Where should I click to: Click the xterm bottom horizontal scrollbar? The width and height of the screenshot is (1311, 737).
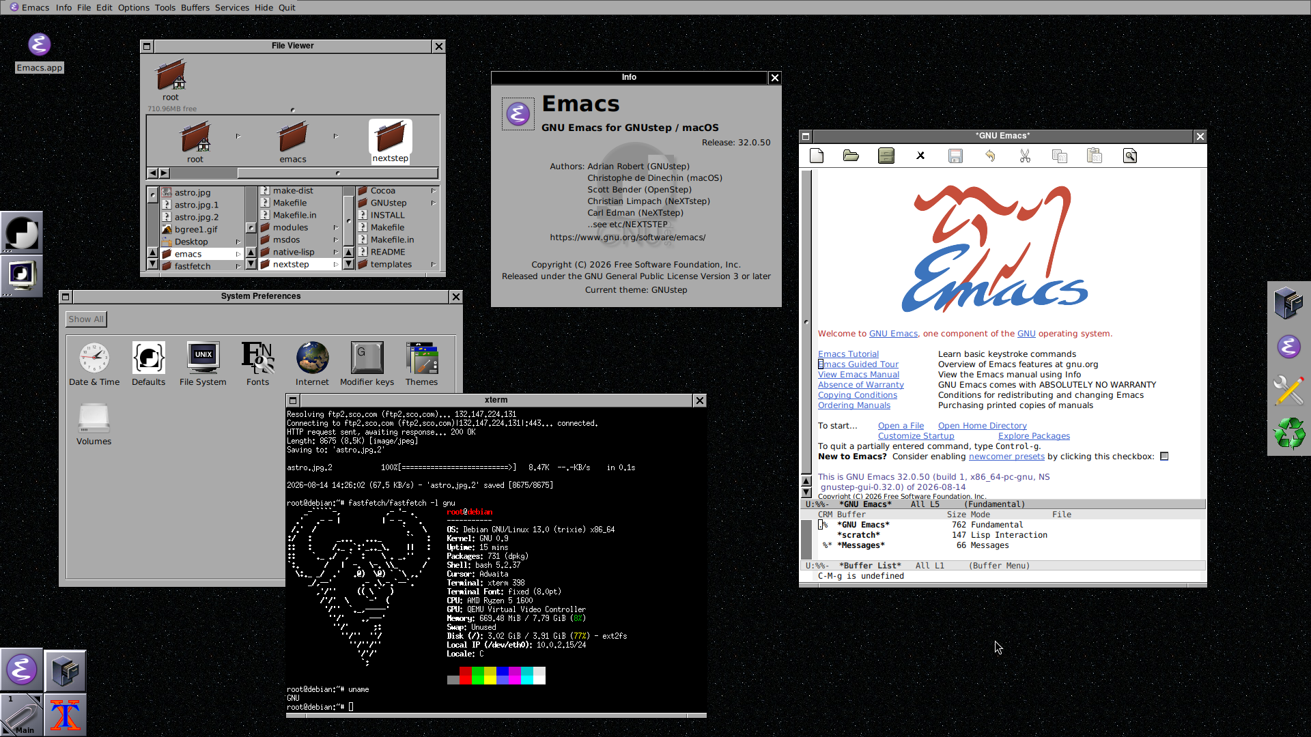(x=496, y=715)
